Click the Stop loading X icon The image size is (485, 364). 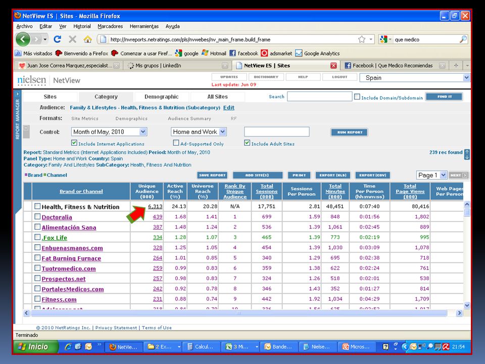point(72,39)
